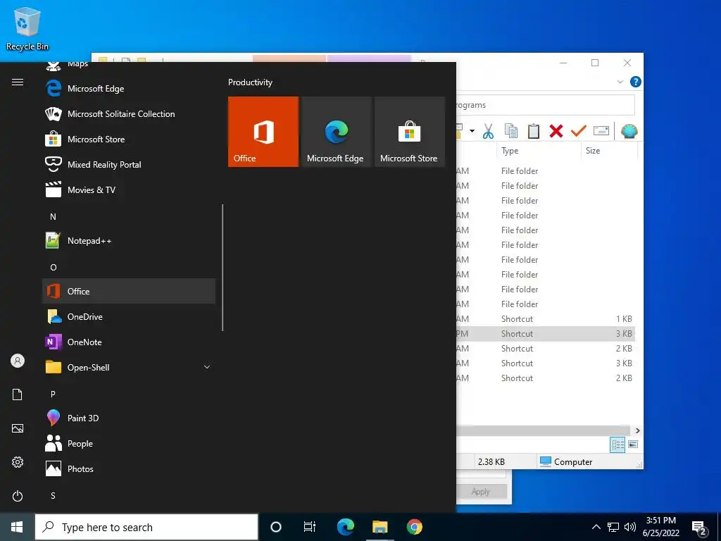The width and height of the screenshot is (721, 541).
Task: Open Pictures from Start menu sidebar
Action: tap(18, 428)
